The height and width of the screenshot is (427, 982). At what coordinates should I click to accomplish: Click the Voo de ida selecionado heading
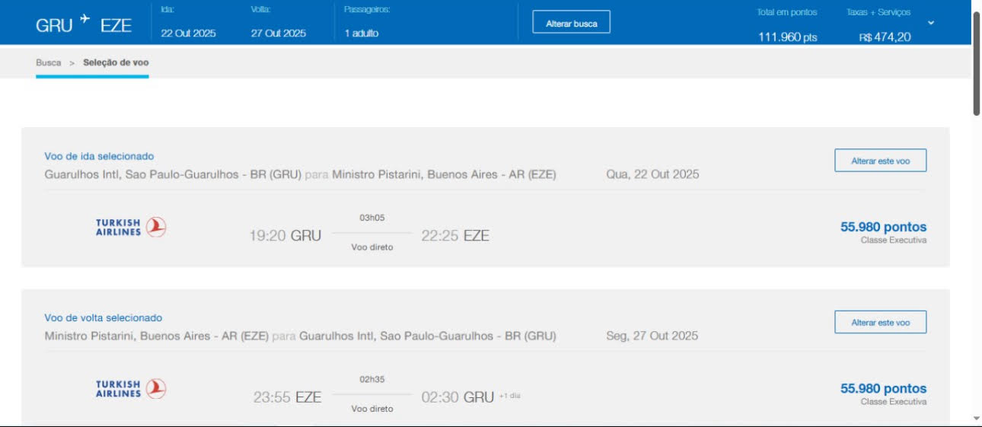click(x=99, y=157)
